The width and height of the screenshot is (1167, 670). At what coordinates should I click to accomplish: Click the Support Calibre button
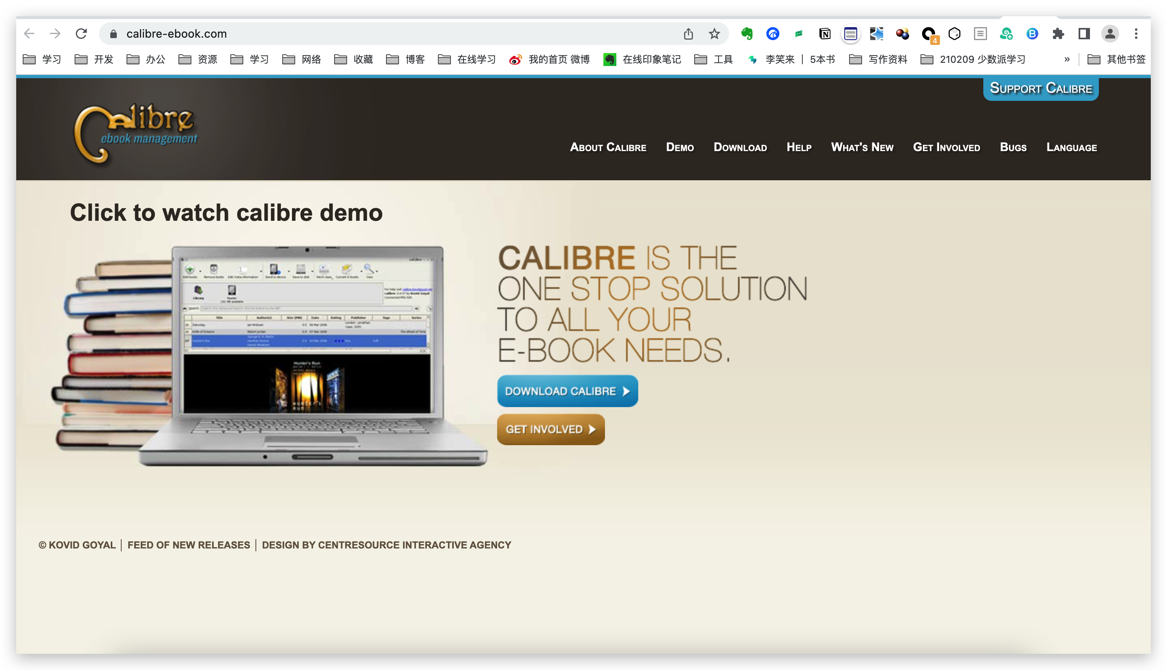coord(1041,88)
